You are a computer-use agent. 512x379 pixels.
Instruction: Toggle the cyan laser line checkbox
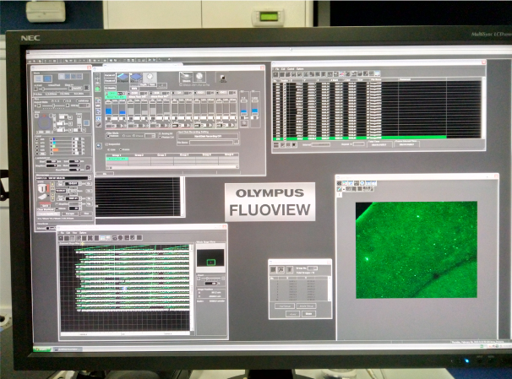[37, 143]
